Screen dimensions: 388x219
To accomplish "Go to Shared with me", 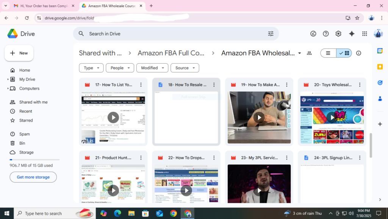I will click(x=33, y=102).
